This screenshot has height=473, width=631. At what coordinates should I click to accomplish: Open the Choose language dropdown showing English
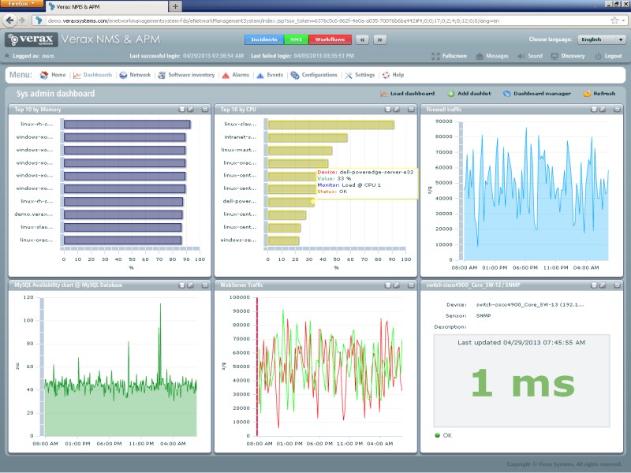[602, 39]
